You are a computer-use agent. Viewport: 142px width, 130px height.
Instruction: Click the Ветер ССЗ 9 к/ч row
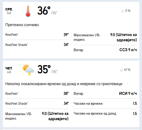click(x=105, y=50)
